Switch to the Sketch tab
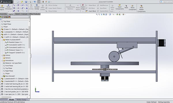Viewport: 173px width, 103px height. coord(18,14)
